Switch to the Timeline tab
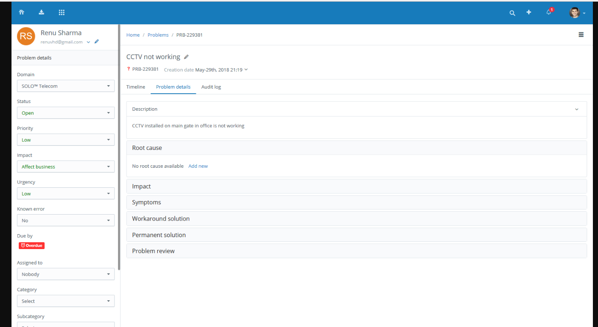Viewport: 598px width, 327px height. [135, 87]
